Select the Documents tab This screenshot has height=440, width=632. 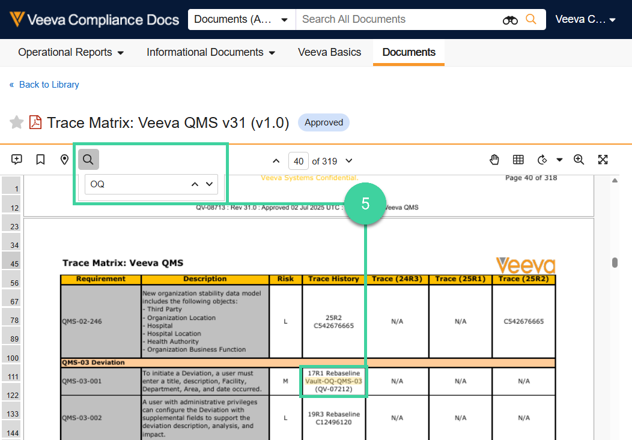(409, 52)
